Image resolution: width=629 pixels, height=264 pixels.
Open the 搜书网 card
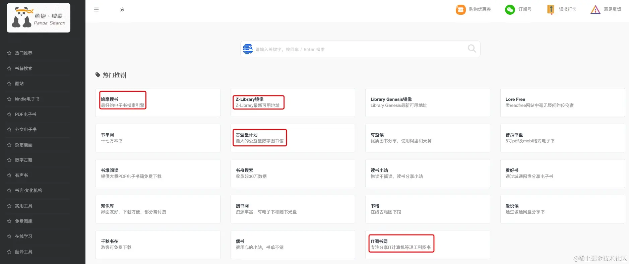pos(293,209)
